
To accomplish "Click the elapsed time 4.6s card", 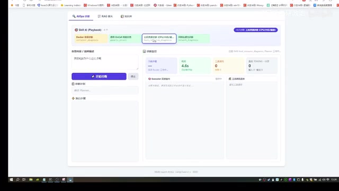I will [x=195, y=66].
